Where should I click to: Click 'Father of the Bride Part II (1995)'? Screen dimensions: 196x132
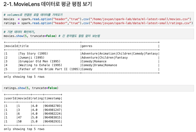(x=50, y=69)
